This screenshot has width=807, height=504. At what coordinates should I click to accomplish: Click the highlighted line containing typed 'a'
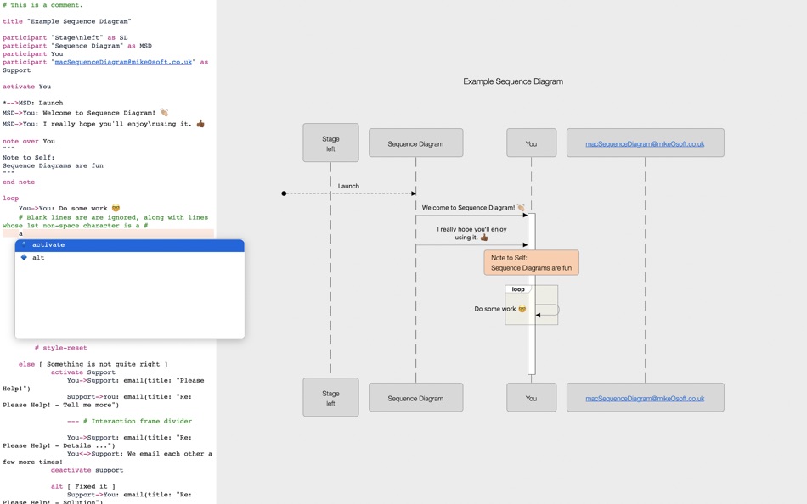108,233
